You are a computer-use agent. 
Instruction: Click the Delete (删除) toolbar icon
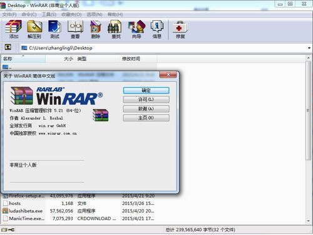(96, 29)
